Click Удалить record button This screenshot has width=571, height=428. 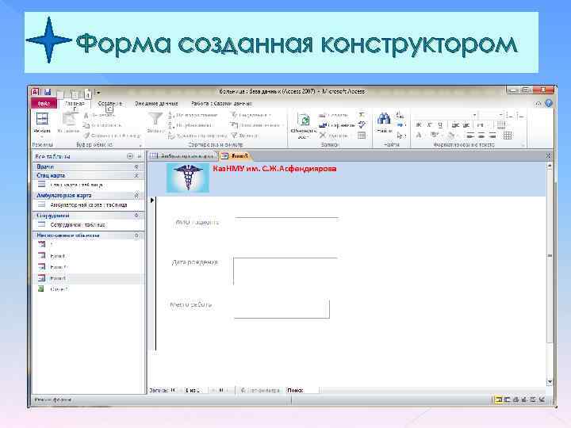[x=333, y=136]
